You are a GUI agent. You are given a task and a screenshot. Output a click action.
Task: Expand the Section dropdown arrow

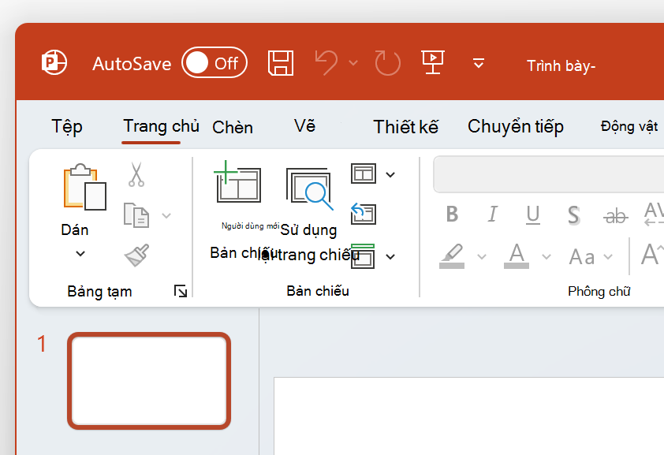tap(390, 256)
